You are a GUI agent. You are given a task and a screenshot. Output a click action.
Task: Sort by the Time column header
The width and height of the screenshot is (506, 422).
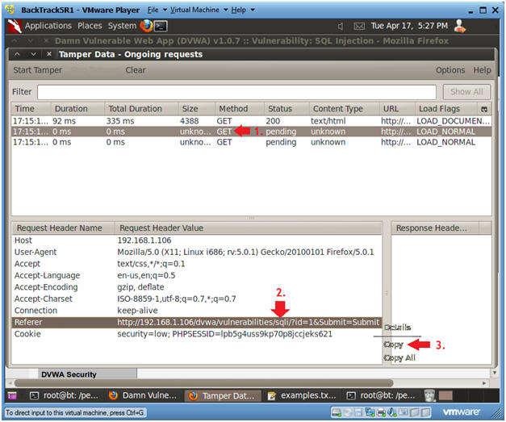31,109
